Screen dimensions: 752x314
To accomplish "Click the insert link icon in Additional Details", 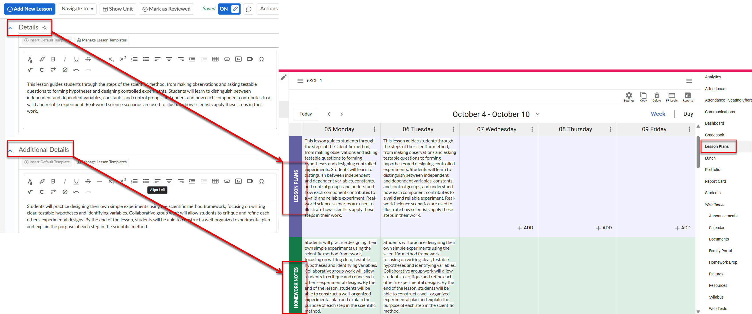I will [x=227, y=181].
